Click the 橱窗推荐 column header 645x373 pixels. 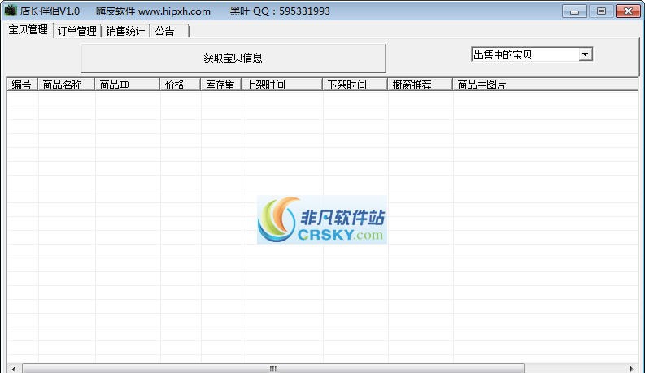pyautogui.click(x=420, y=85)
